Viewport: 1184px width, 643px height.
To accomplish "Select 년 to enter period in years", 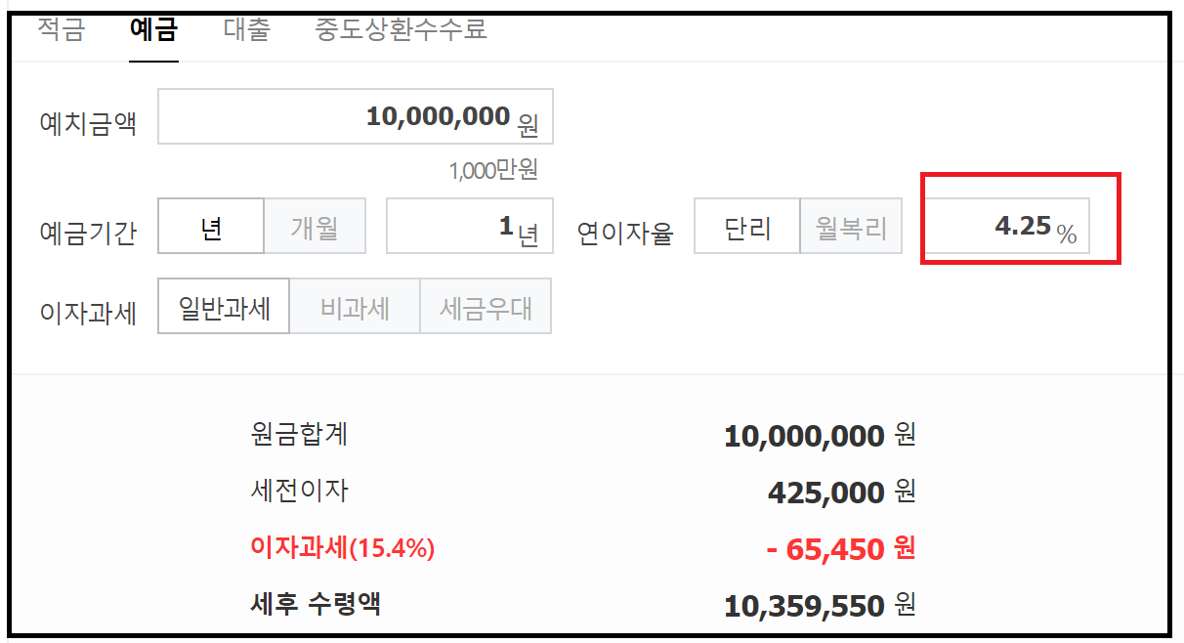I will 211,226.
